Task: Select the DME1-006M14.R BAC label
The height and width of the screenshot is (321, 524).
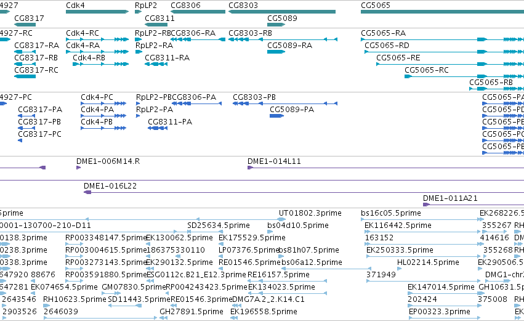Action: 108,161
